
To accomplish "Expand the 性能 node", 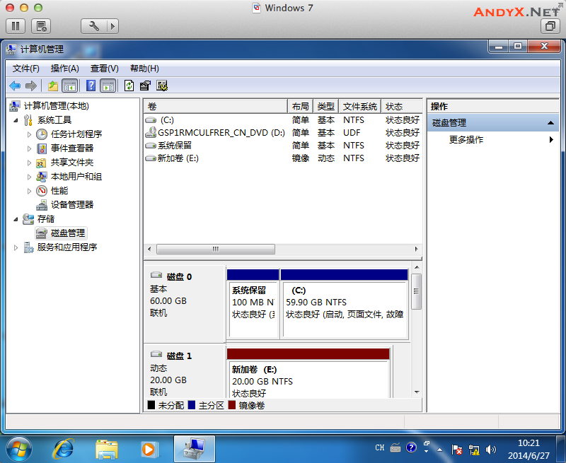I will 29,191.
